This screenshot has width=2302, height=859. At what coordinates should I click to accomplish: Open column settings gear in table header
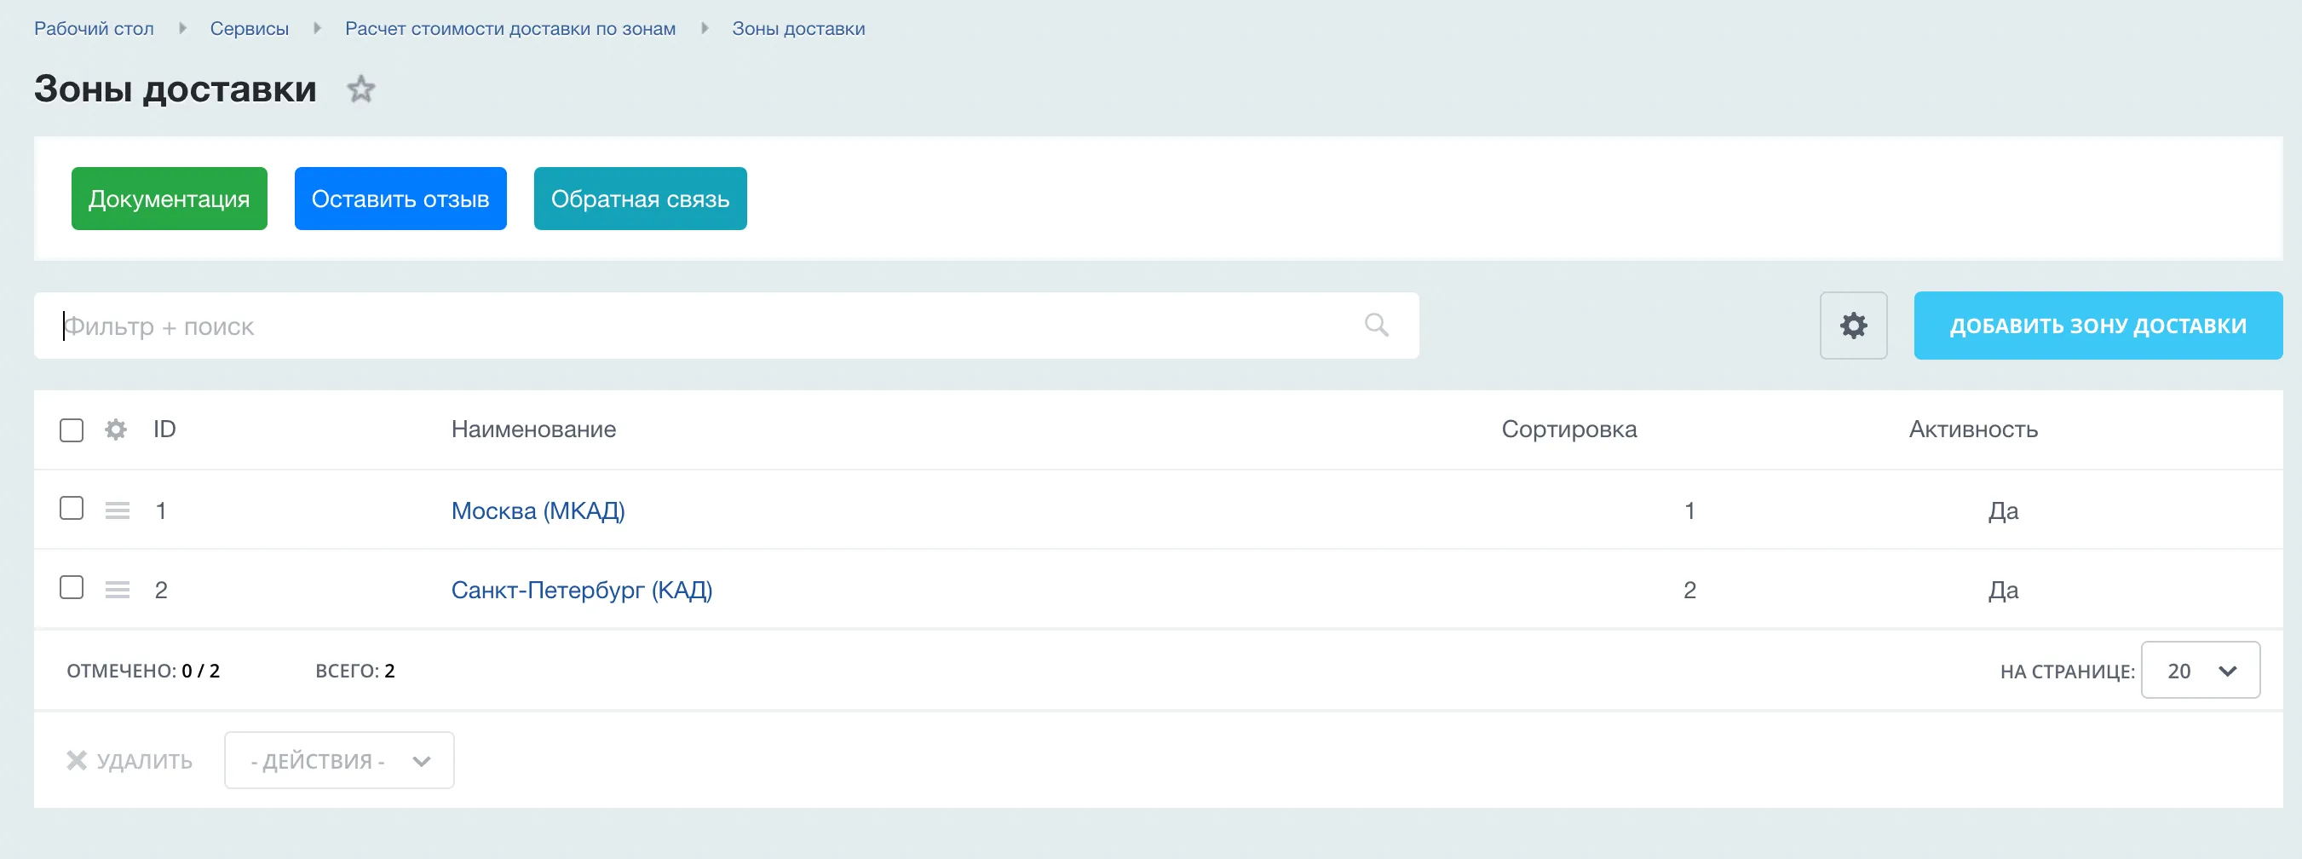tap(115, 430)
